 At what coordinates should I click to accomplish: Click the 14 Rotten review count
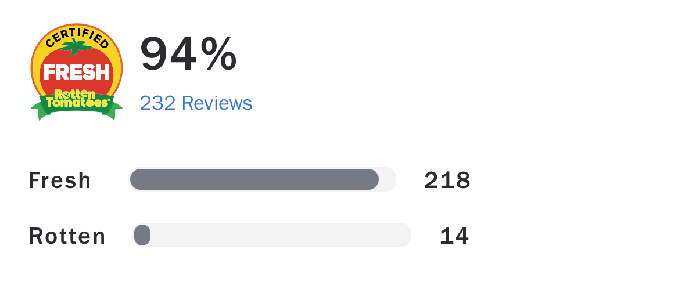point(454,236)
